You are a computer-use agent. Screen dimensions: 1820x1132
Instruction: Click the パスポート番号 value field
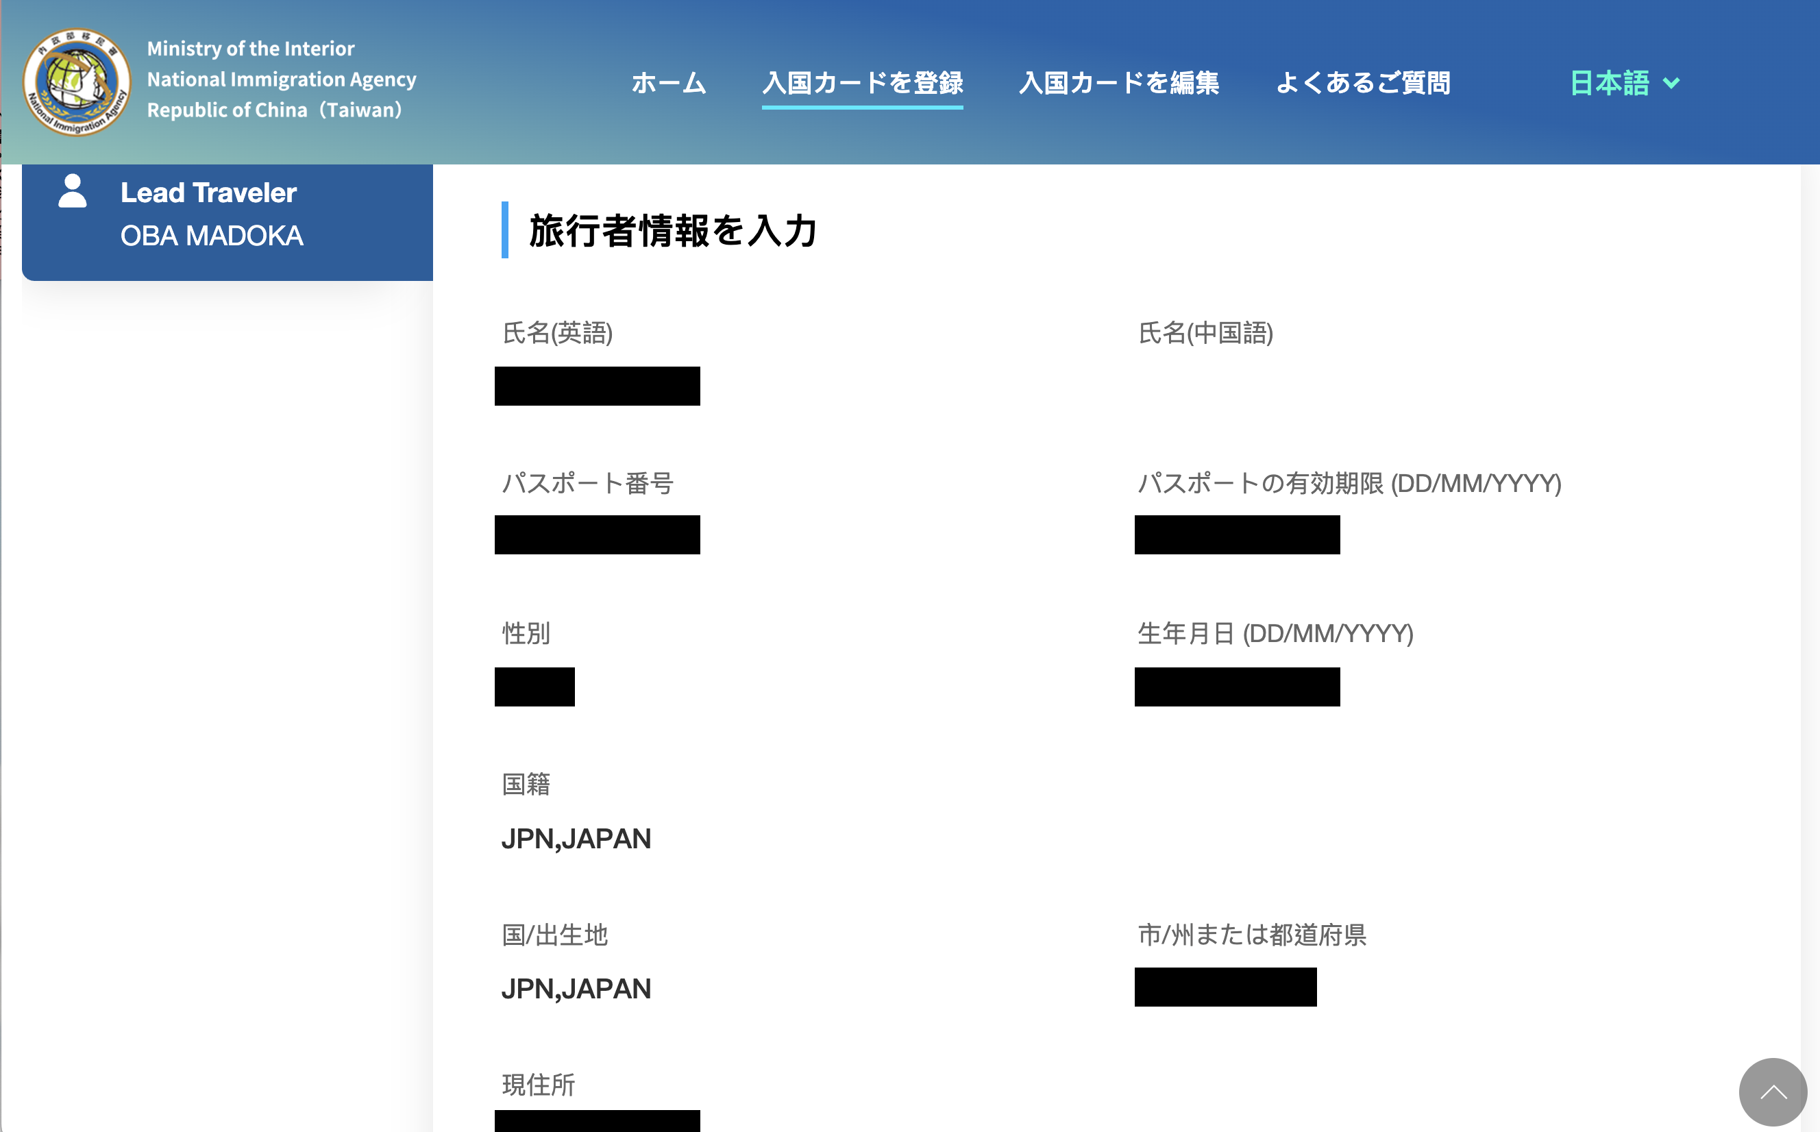597,534
